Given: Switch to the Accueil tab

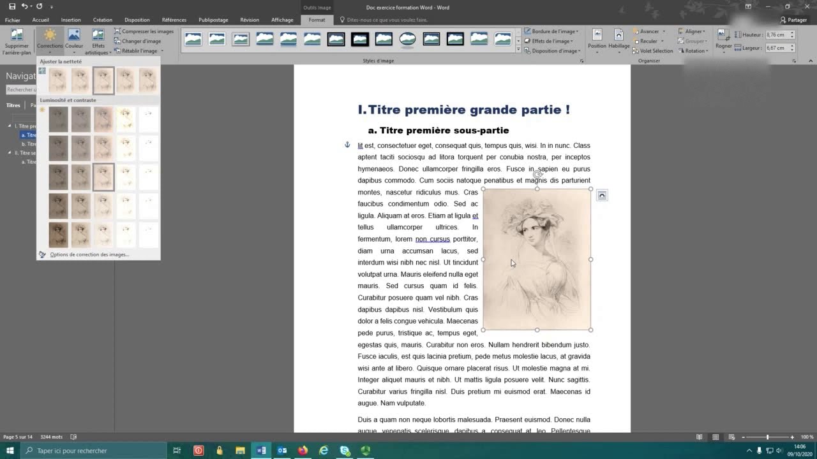Looking at the screenshot, I should coord(40,20).
